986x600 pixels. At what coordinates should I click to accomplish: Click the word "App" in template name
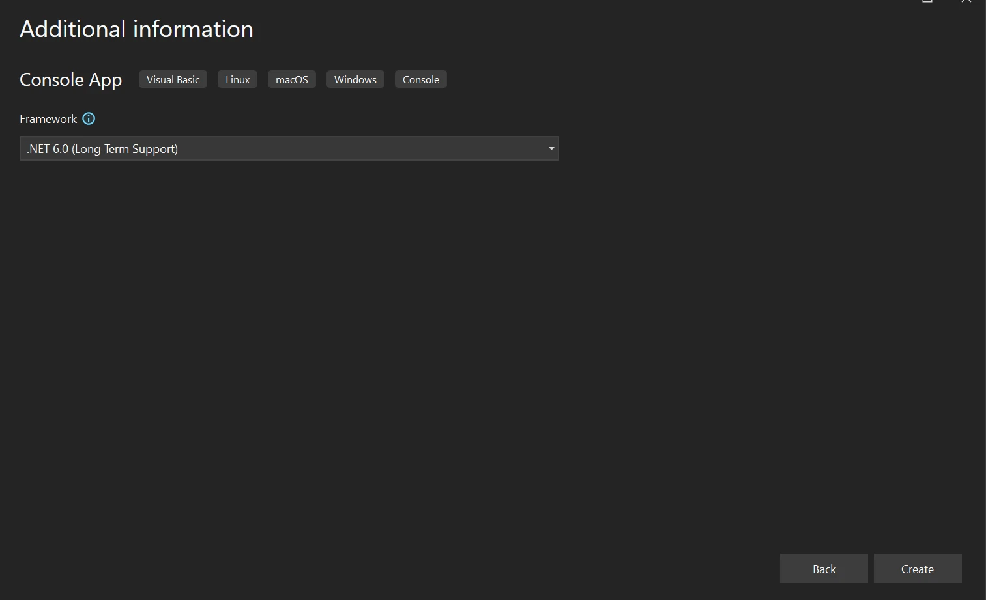[105, 80]
